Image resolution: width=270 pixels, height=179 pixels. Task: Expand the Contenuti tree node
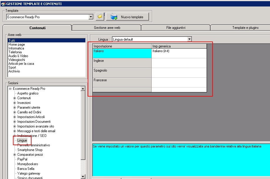pos(15,98)
